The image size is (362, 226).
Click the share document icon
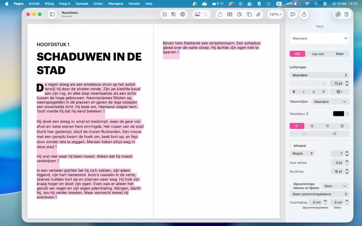pos(304,14)
